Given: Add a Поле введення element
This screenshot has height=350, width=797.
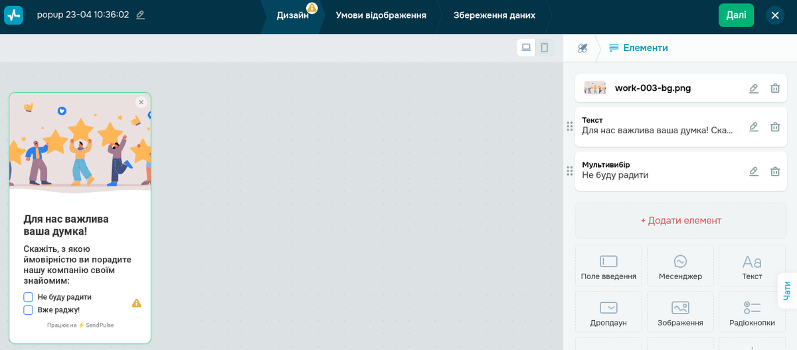Looking at the screenshot, I should click(608, 266).
